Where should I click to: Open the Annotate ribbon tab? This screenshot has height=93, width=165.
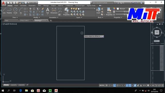pyautogui.click(x=23, y=5)
